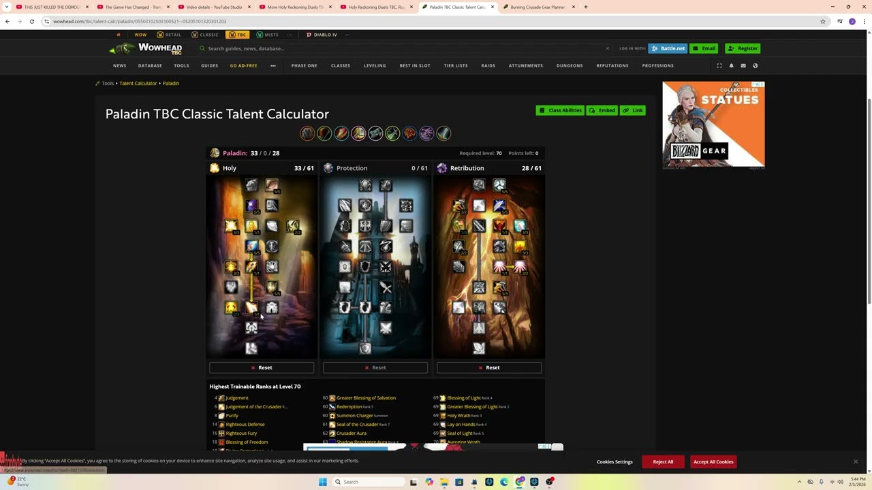Viewport: 872px width, 490px height.
Task: Open the DATABASE menu
Action: point(150,66)
